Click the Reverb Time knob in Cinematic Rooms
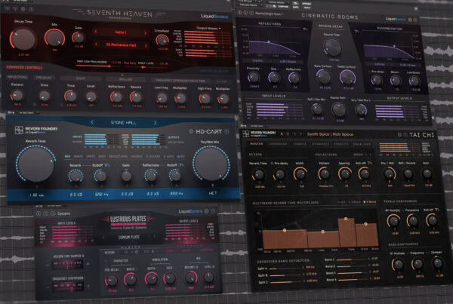This screenshot has height=304, width=453. 332,48
